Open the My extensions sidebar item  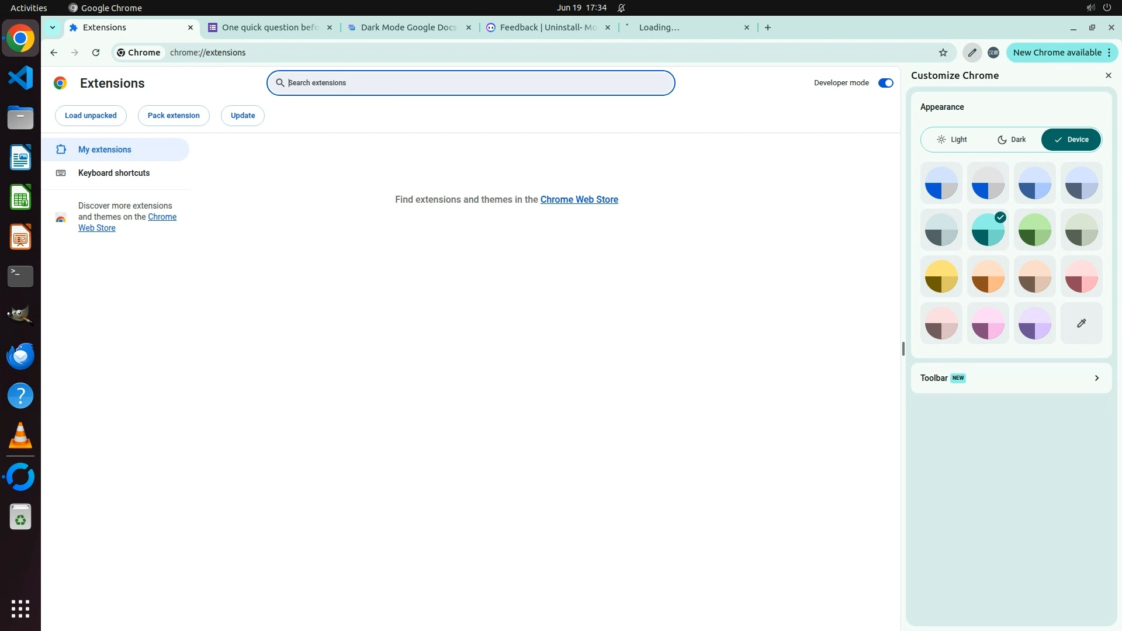(105, 150)
